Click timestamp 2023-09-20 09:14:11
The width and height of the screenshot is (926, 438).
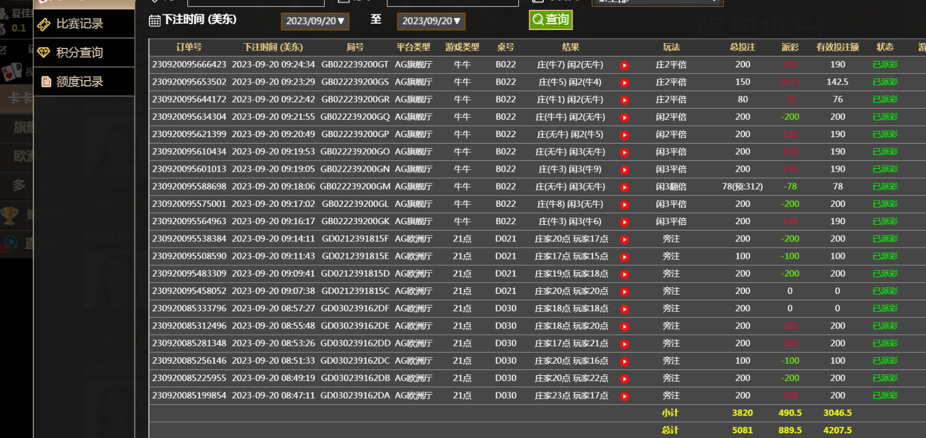(273, 239)
